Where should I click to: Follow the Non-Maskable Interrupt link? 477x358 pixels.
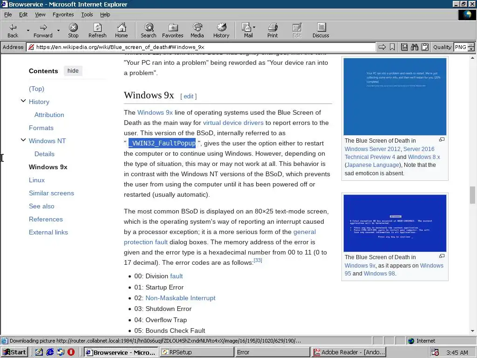click(180, 298)
